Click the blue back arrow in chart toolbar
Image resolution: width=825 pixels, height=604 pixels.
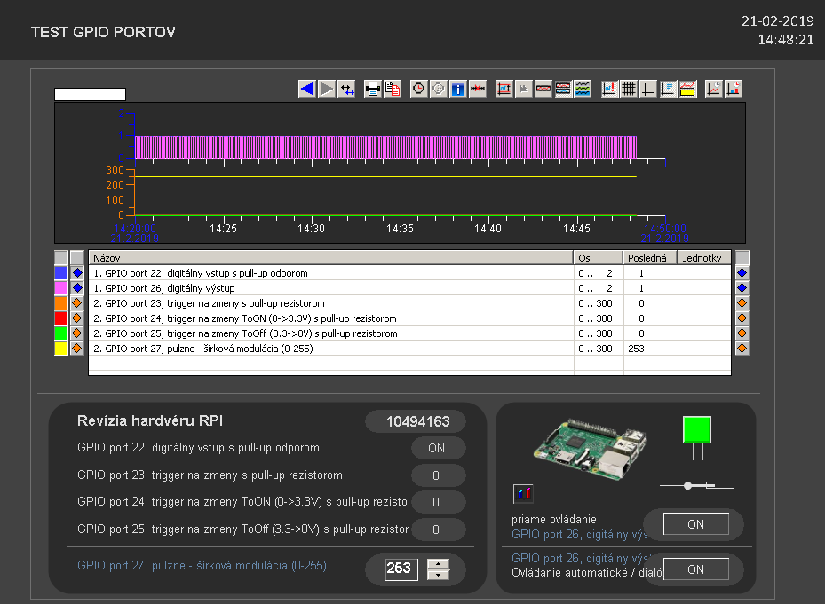(x=307, y=89)
